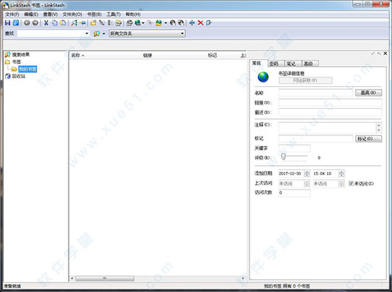Click the blue move cross icon
The height and width of the screenshot is (292, 392).
click(192, 23)
